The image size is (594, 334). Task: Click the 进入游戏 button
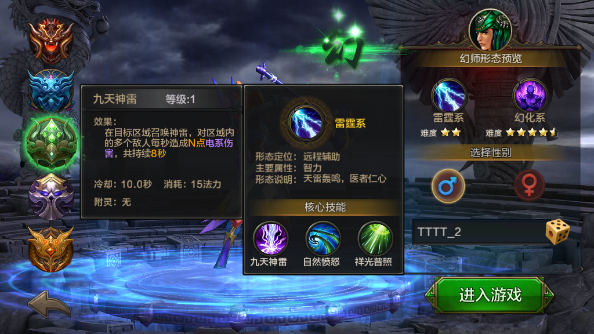click(x=490, y=295)
